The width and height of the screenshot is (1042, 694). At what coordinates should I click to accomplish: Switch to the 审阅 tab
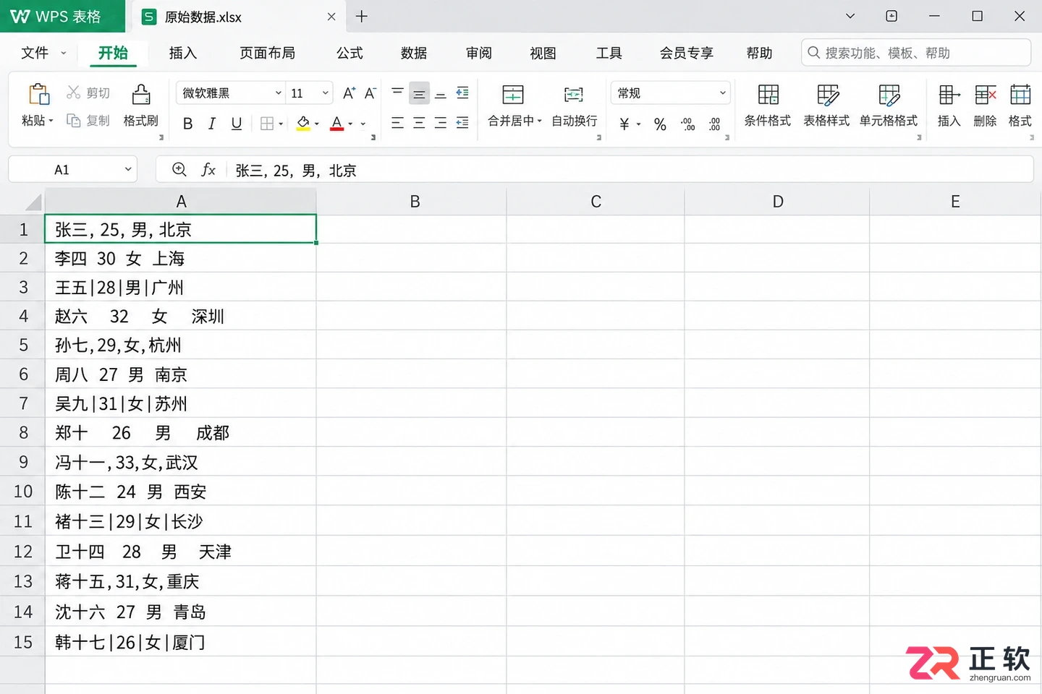click(x=478, y=53)
